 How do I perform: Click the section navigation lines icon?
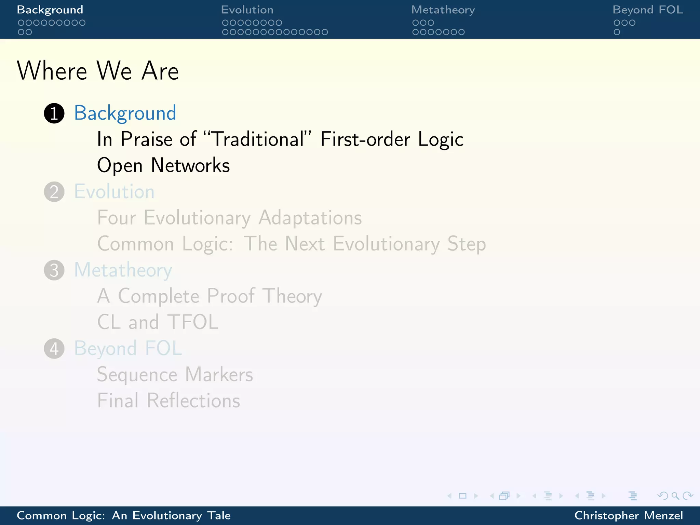tap(590, 496)
